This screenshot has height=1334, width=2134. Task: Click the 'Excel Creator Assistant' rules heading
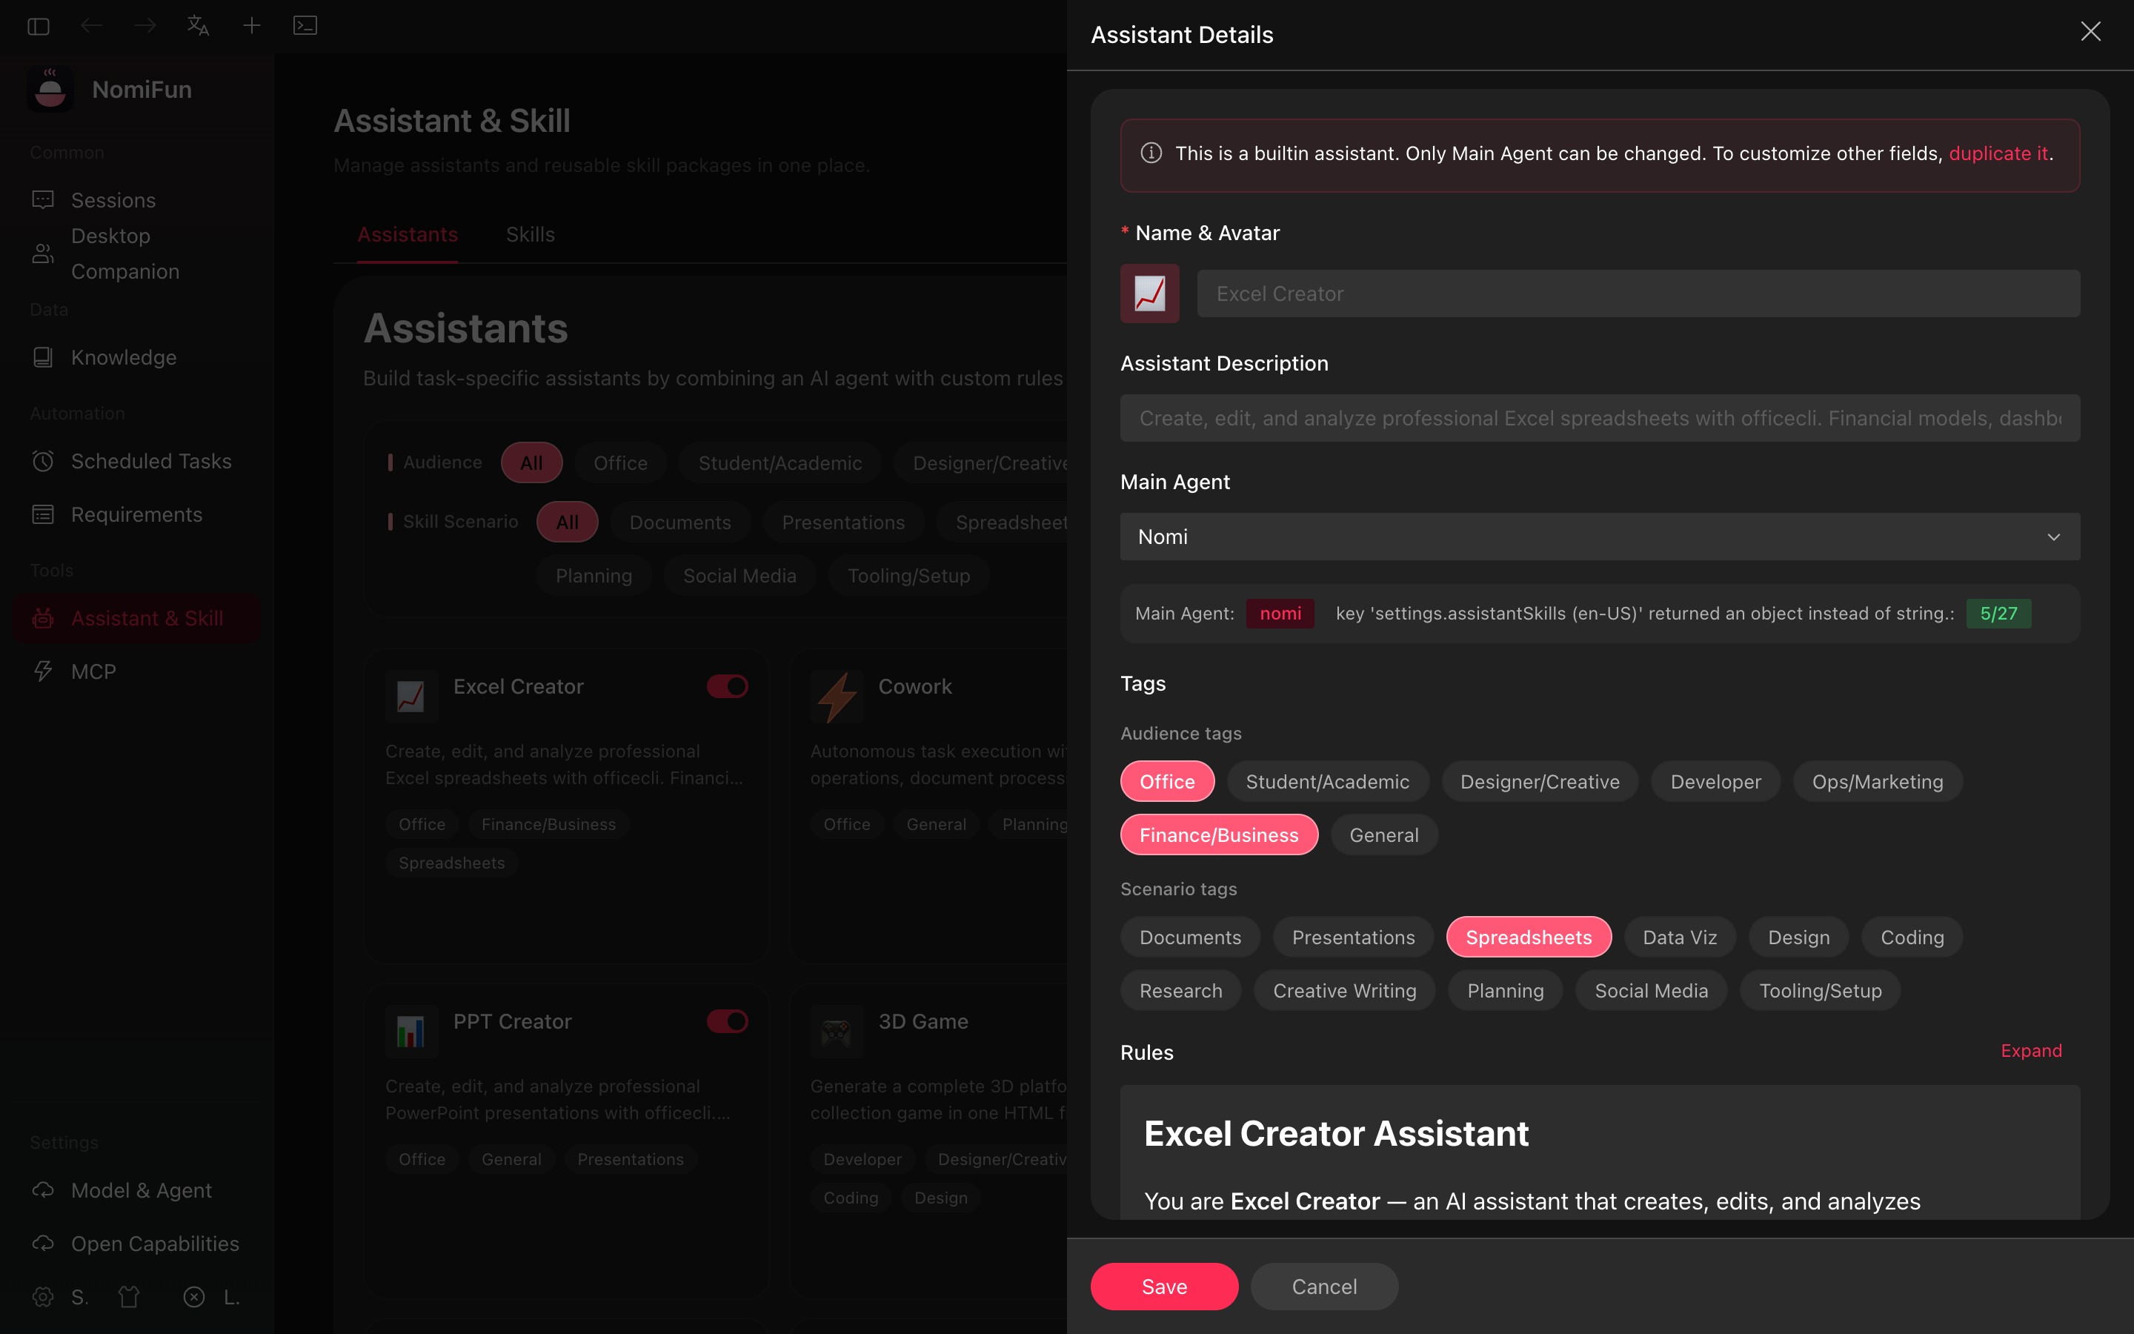[x=1336, y=1134]
